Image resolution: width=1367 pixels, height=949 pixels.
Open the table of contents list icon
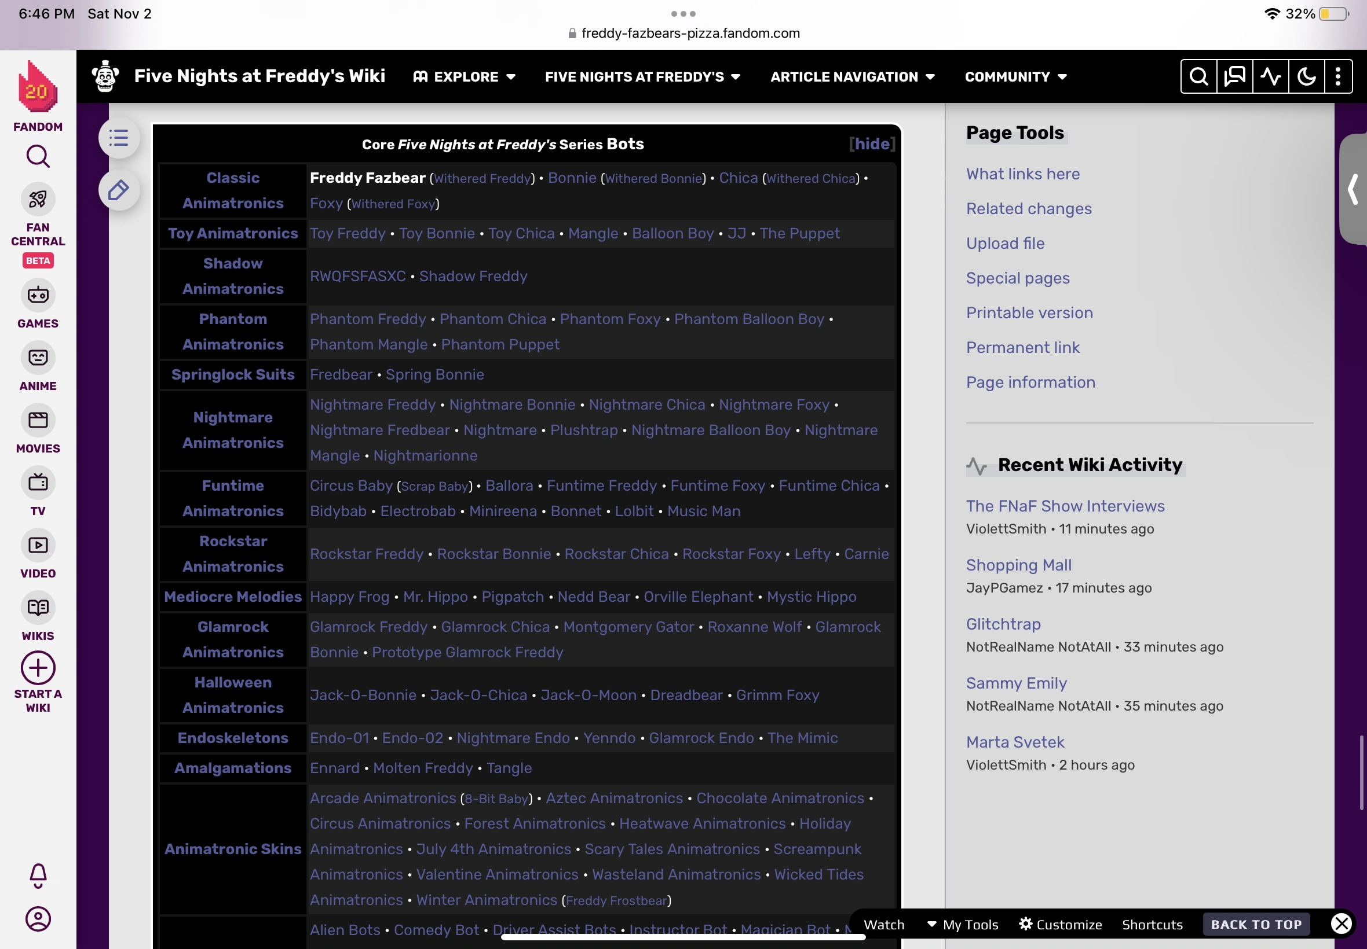click(x=119, y=138)
